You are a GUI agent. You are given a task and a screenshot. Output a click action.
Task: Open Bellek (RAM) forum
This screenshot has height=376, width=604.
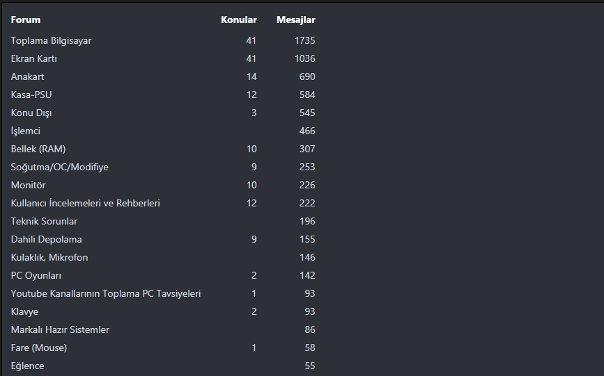(x=38, y=149)
